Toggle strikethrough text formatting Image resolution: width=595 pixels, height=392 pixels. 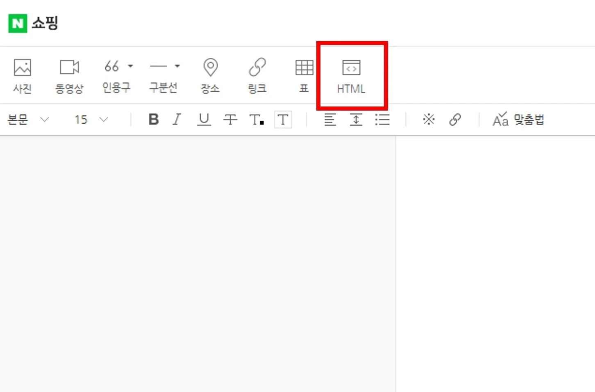pos(230,120)
